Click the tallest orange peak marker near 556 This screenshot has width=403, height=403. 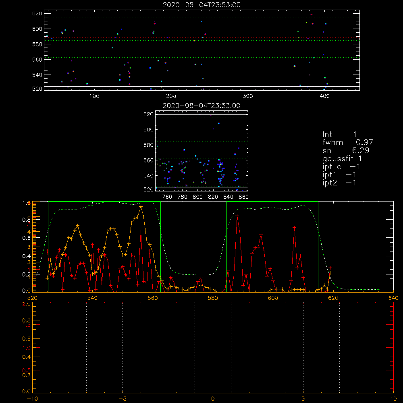coord(141,206)
